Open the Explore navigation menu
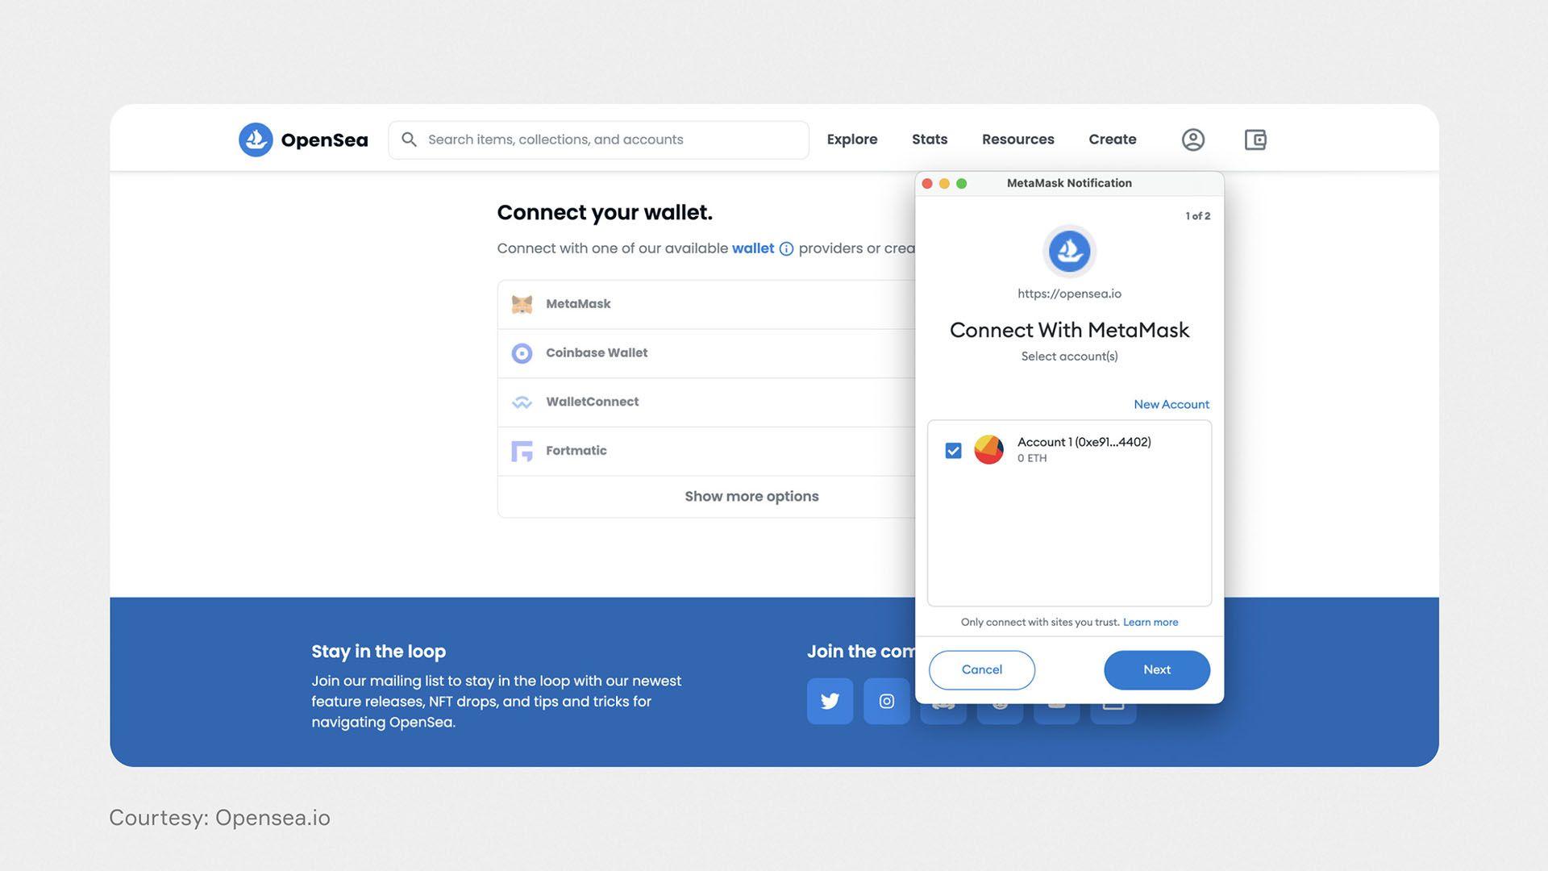This screenshot has width=1548, height=871. pyautogui.click(x=851, y=138)
